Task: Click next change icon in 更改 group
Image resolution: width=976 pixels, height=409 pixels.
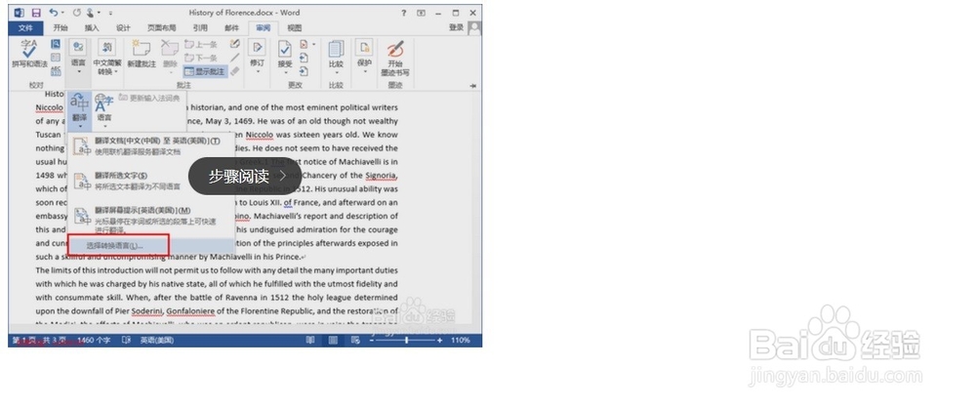Action: pyautogui.click(x=304, y=71)
